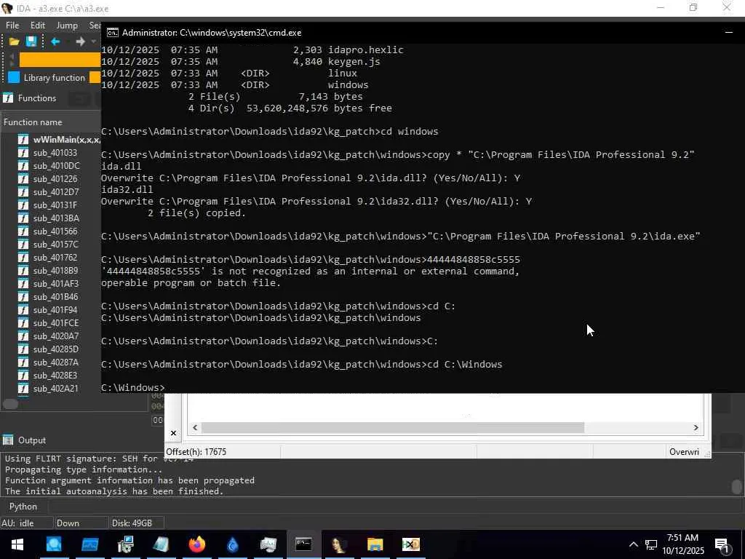Click the Output panel title
Screen dimensions: 745x559
(32, 440)
